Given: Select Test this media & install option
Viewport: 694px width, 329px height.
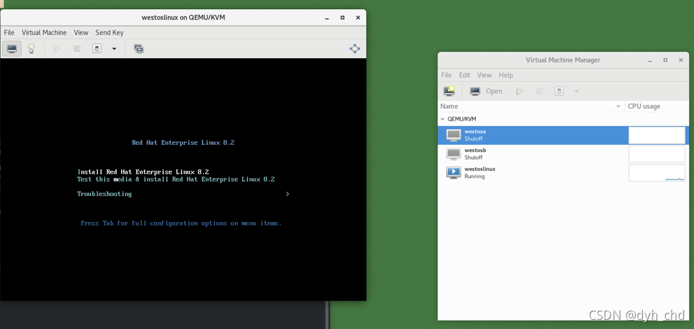Looking at the screenshot, I should click(x=176, y=180).
